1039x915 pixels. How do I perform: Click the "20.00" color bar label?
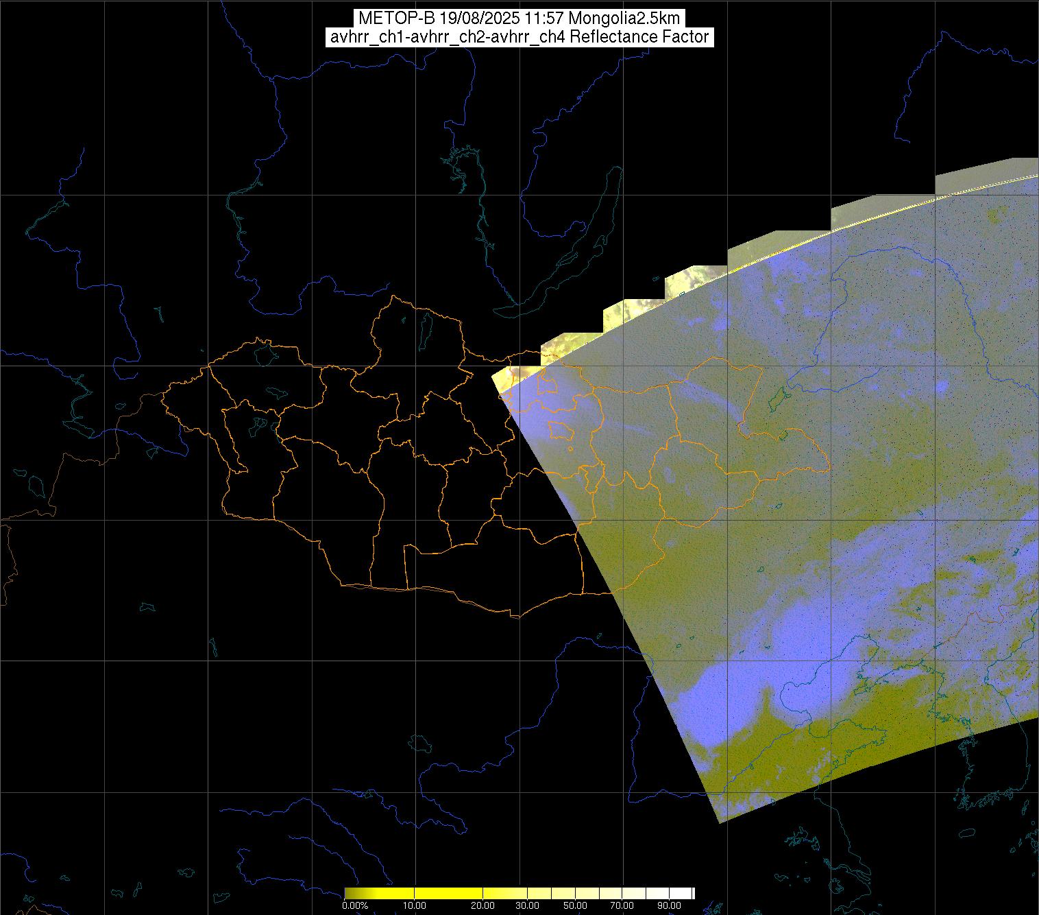[484, 906]
